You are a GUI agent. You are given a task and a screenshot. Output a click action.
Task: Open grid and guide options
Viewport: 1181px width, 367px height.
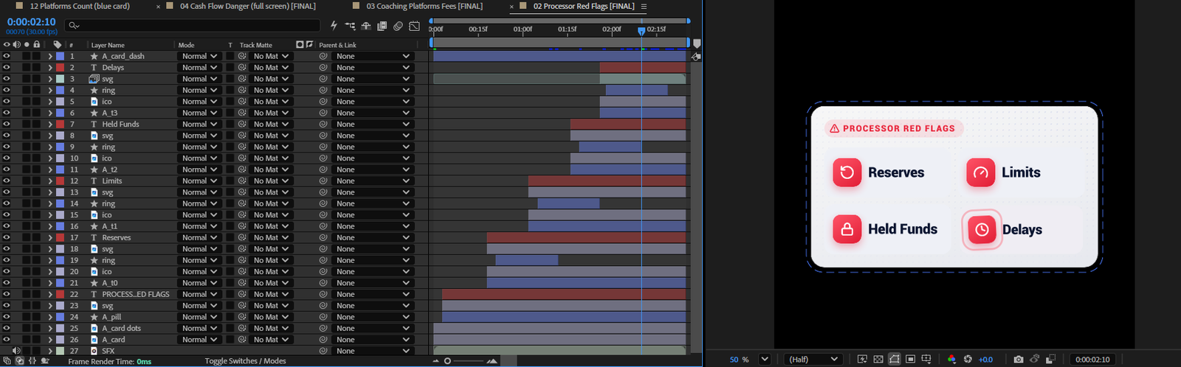coord(926,359)
